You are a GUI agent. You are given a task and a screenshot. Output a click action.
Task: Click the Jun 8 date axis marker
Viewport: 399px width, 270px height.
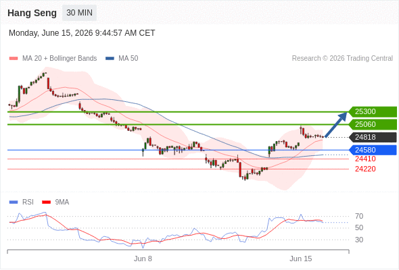[x=143, y=259]
